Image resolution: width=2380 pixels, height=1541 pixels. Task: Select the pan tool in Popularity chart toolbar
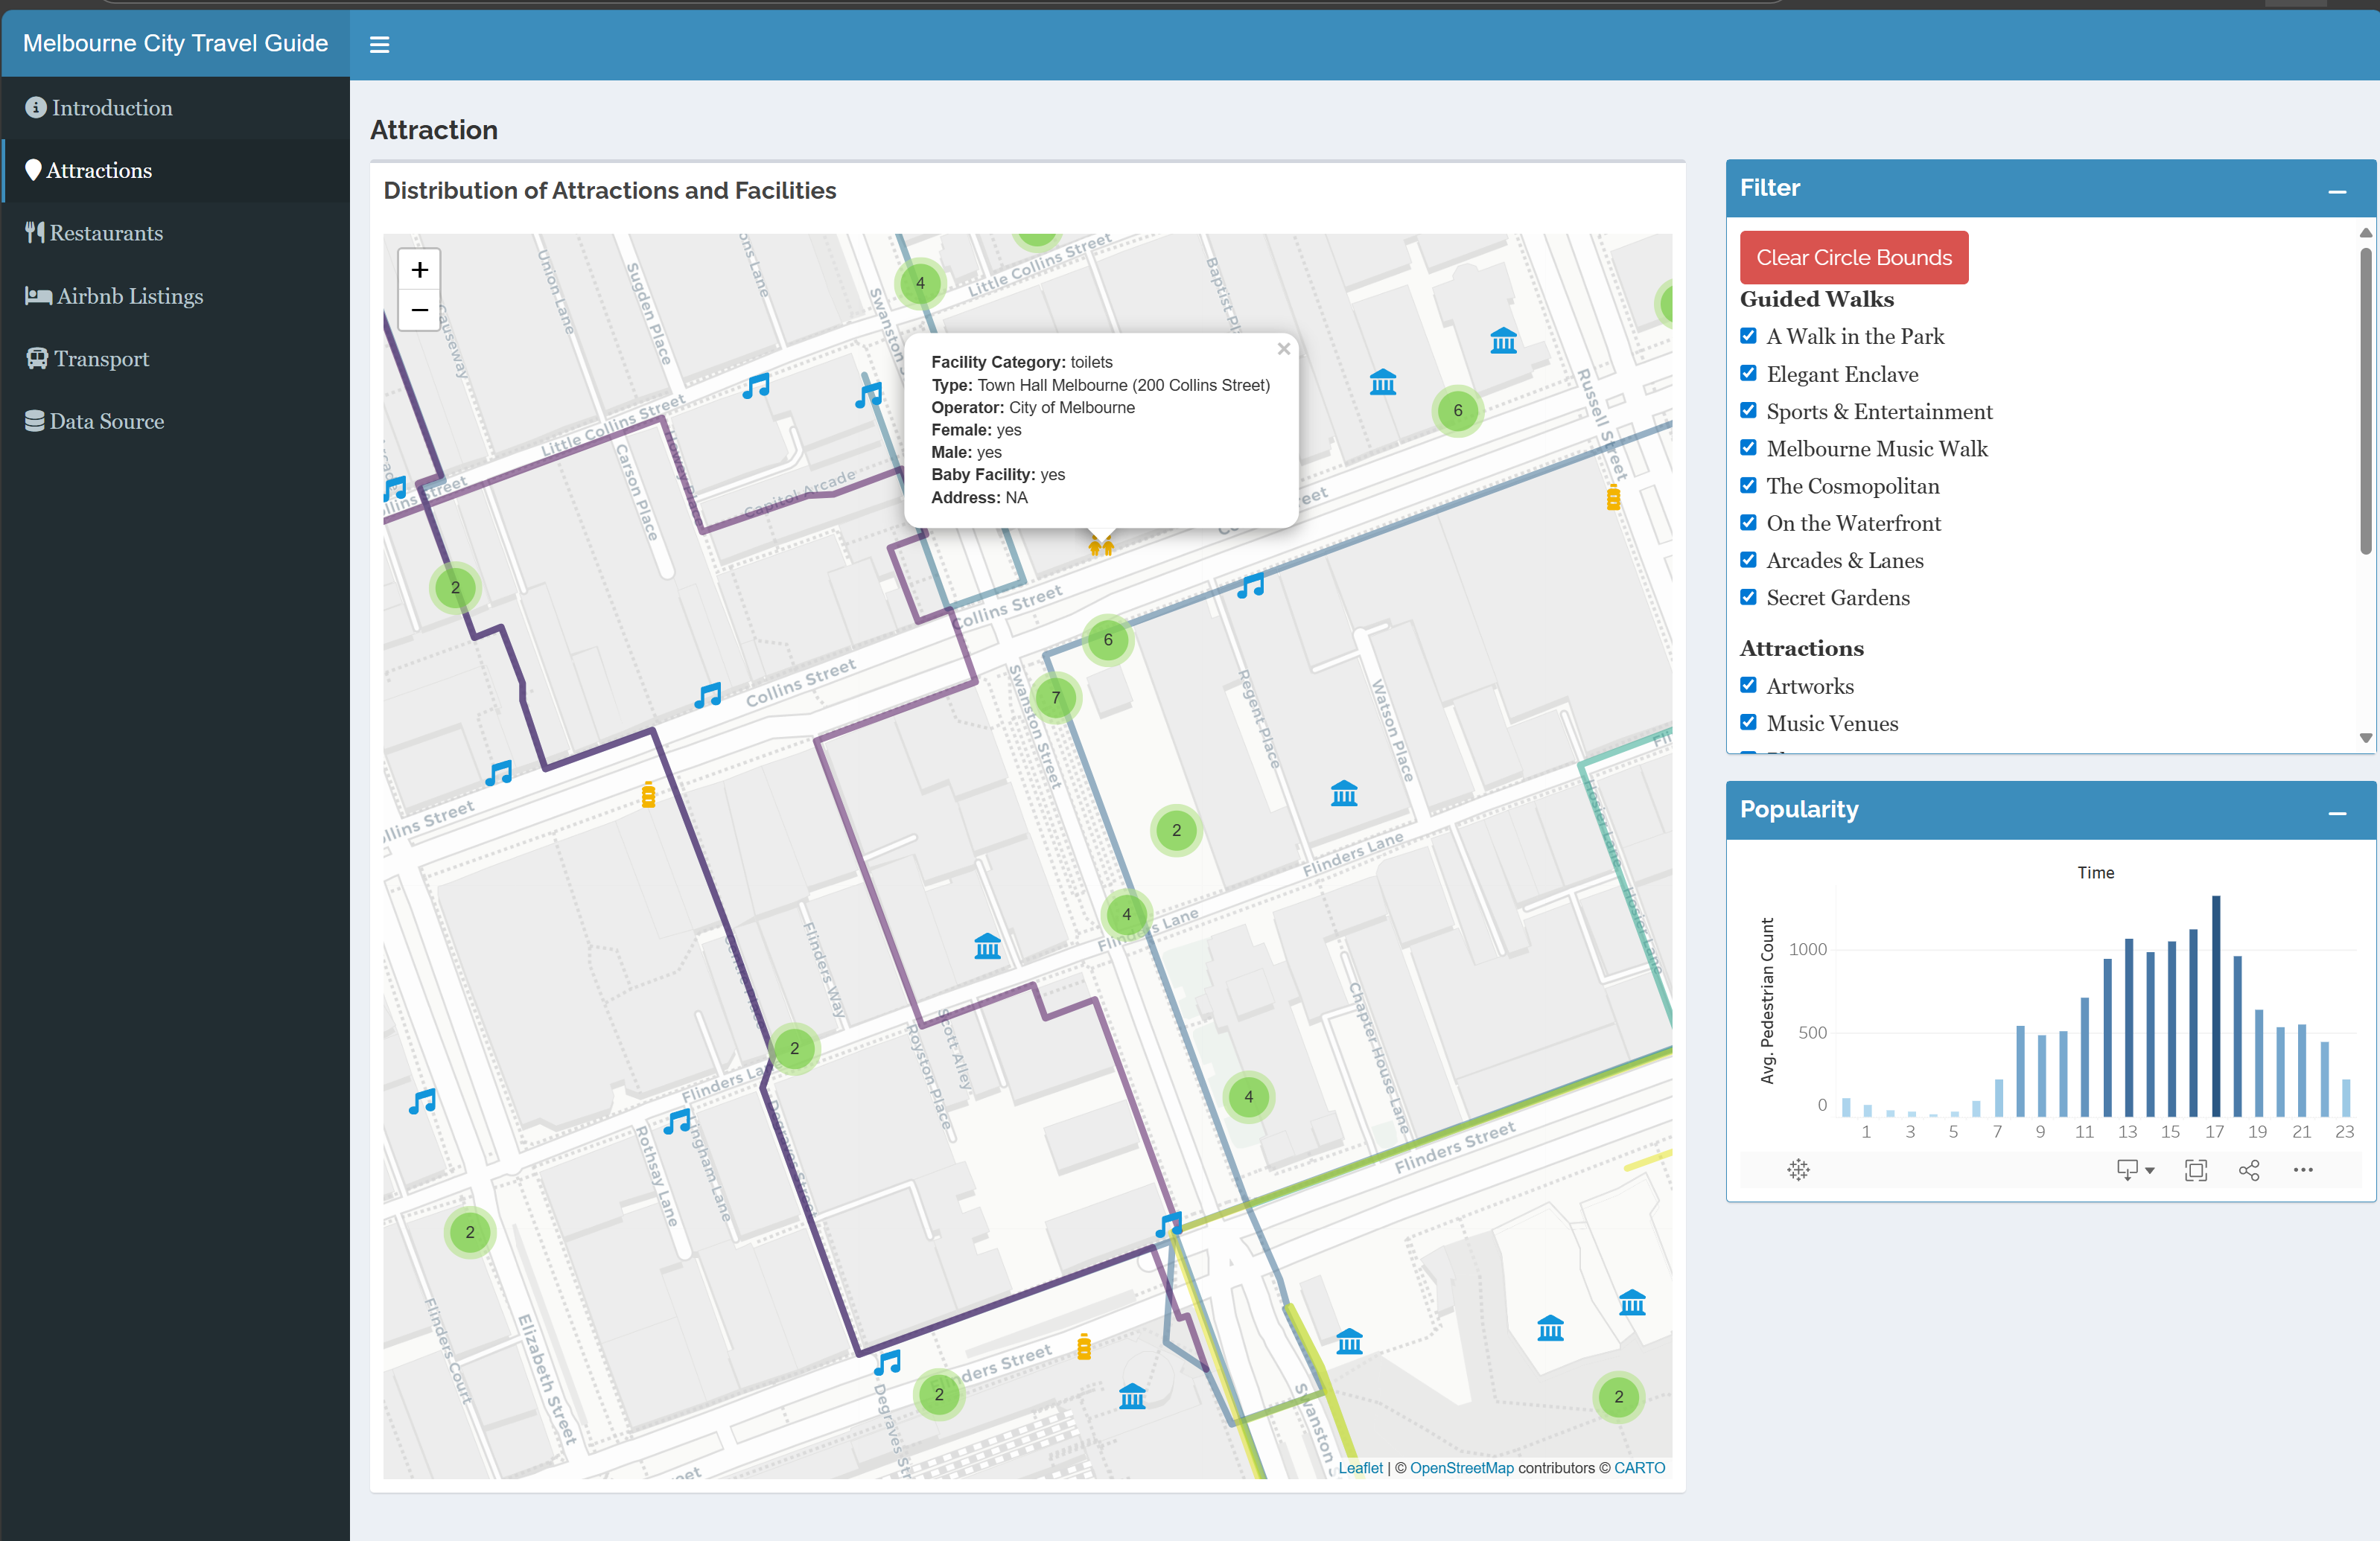1799,1170
